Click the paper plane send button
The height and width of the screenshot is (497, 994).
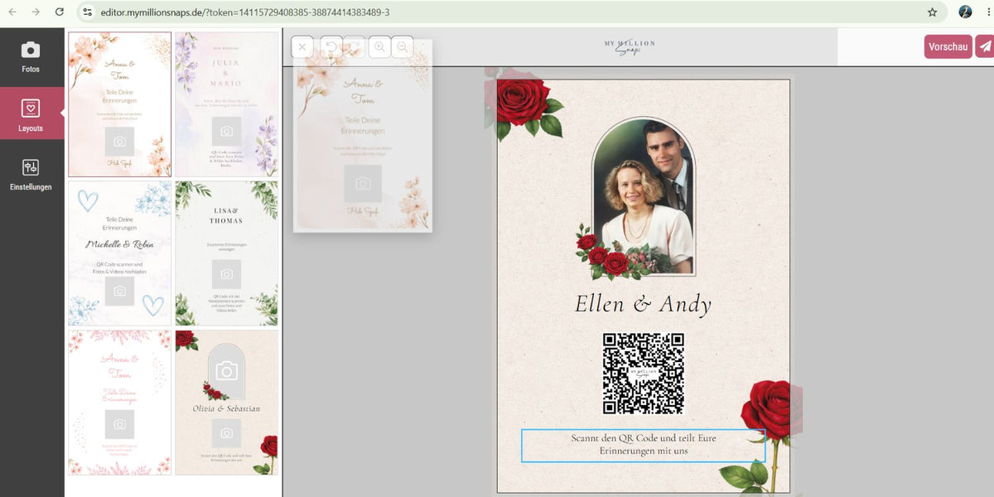(985, 47)
